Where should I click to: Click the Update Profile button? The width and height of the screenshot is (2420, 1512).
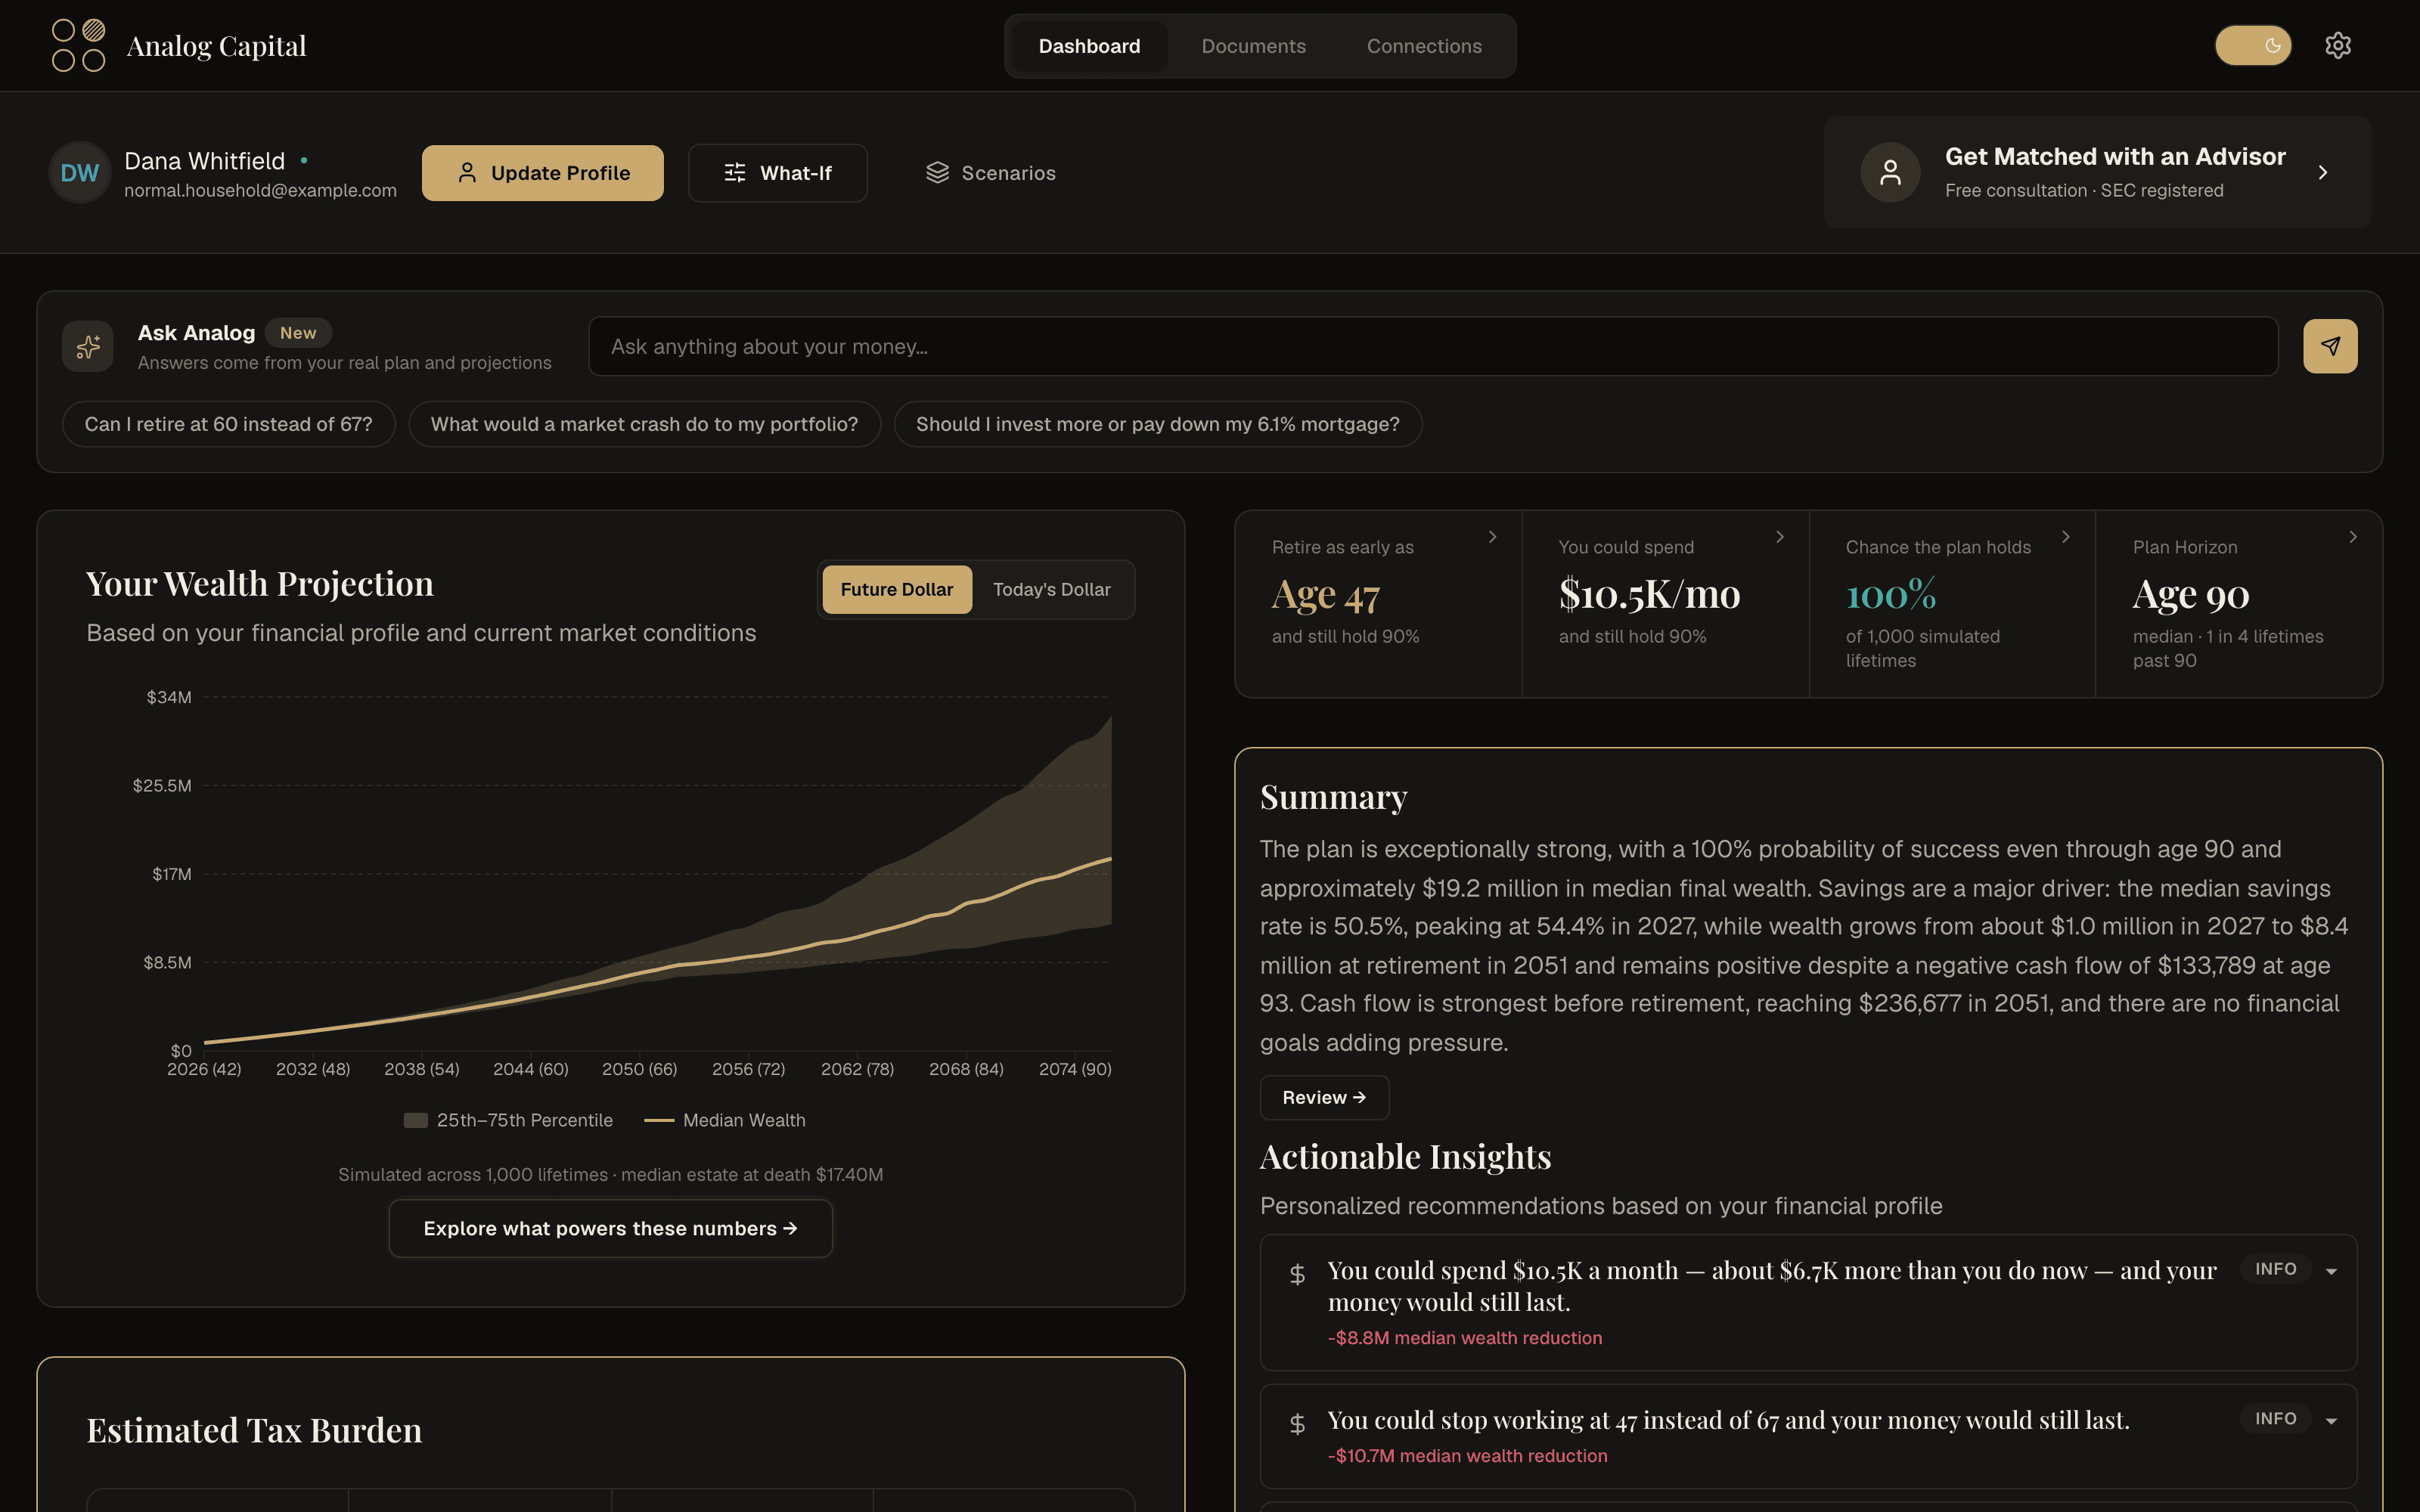[x=543, y=173]
